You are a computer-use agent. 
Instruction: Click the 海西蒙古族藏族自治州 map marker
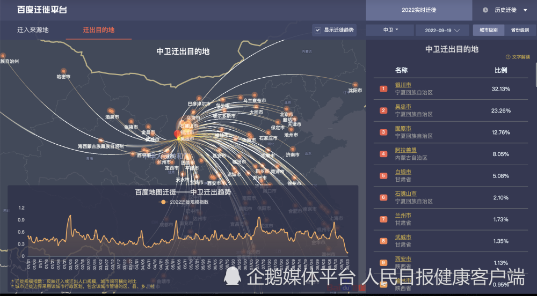coord(101,140)
